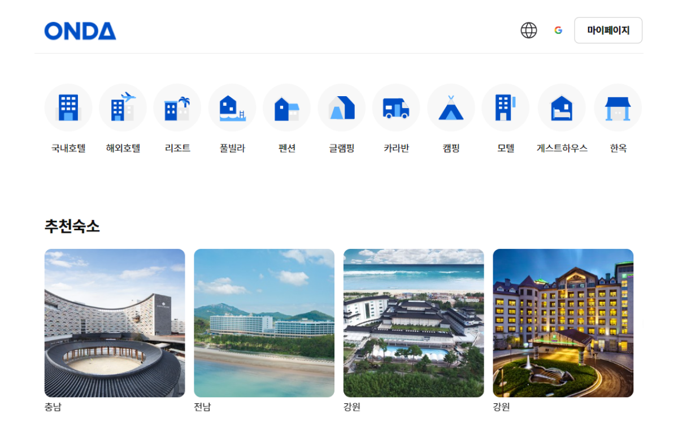Click the 펜션 label
The height and width of the screenshot is (430, 678).
point(286,148)
